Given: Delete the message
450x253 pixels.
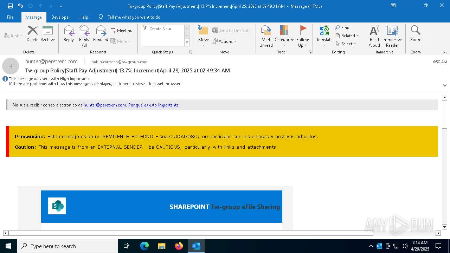Looking at the screenshot, I should tap(32, 34).
